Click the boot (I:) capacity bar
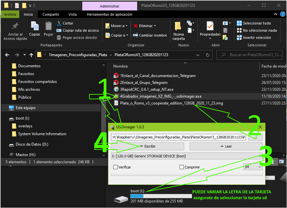Screen dimensions: 287x208 [161, 196]
